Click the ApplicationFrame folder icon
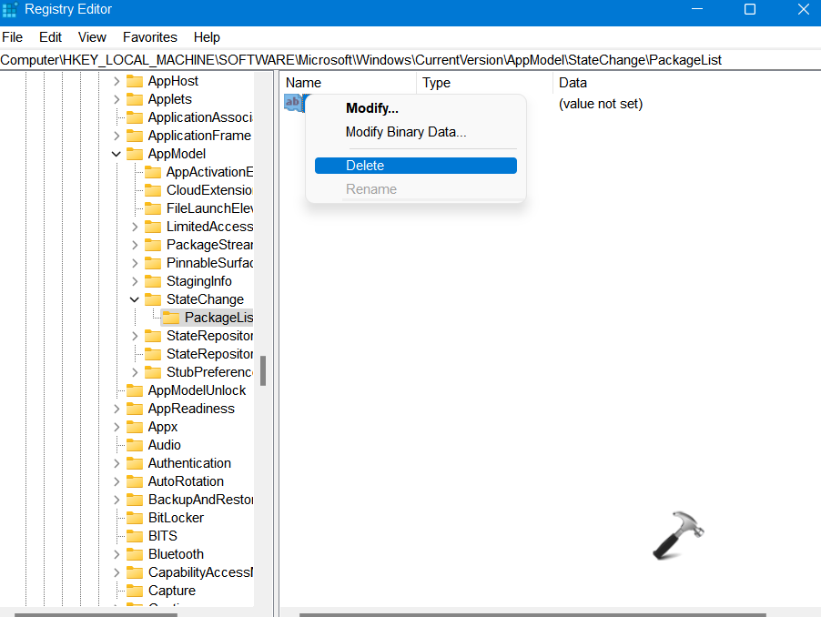 point(135,136)
